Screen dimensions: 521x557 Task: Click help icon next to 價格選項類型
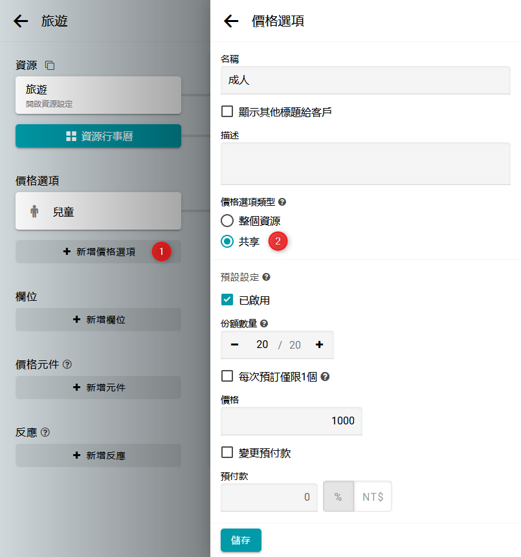point(282,202)
